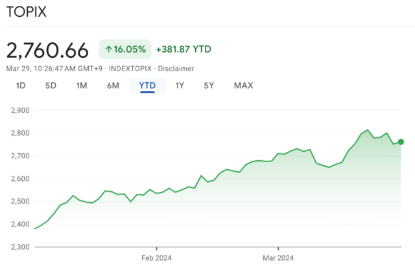Select the YTD range tab
Image resolution: width=415 pixels, height=273 pixels.
point(147,86)
